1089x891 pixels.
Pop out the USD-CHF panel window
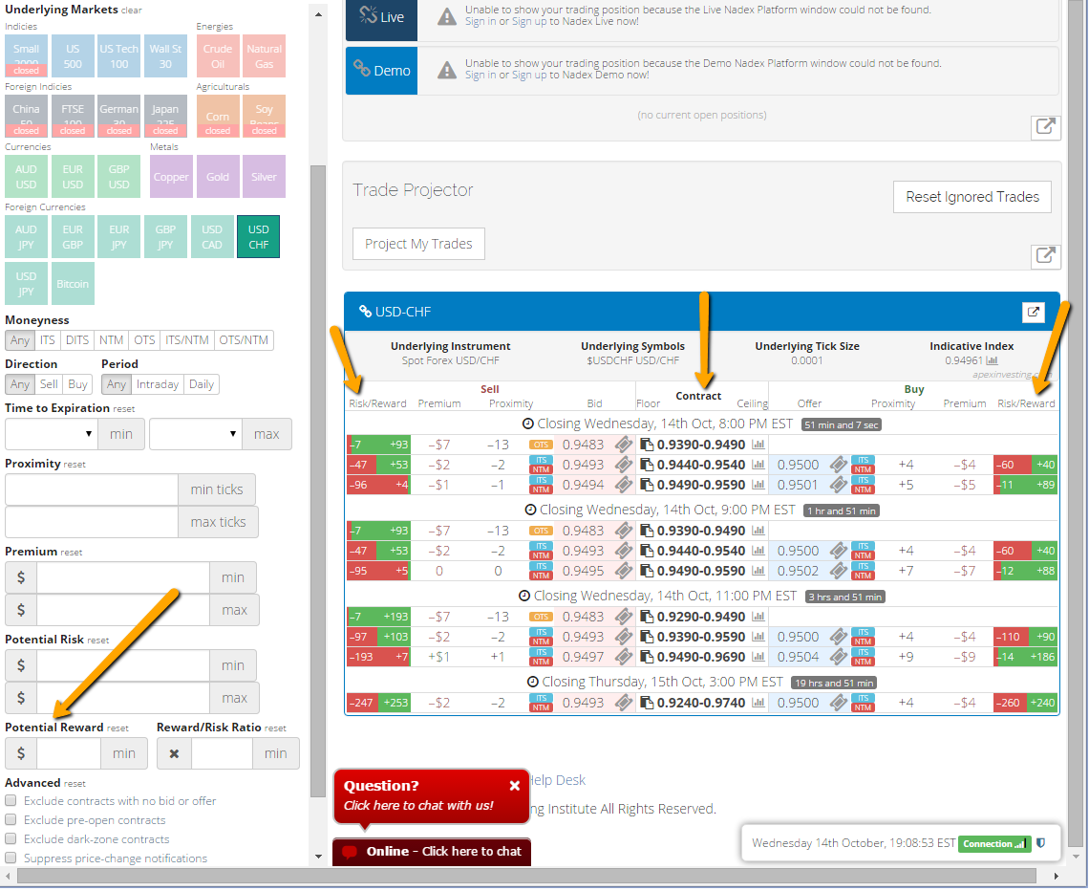1033,312
